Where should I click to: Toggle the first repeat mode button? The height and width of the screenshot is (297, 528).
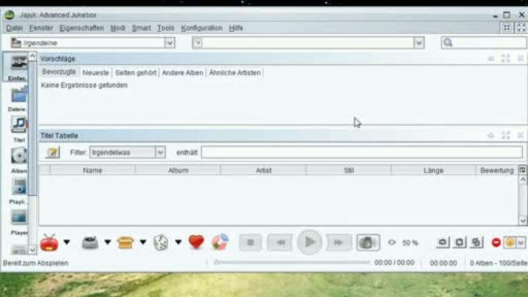[442, 243]
